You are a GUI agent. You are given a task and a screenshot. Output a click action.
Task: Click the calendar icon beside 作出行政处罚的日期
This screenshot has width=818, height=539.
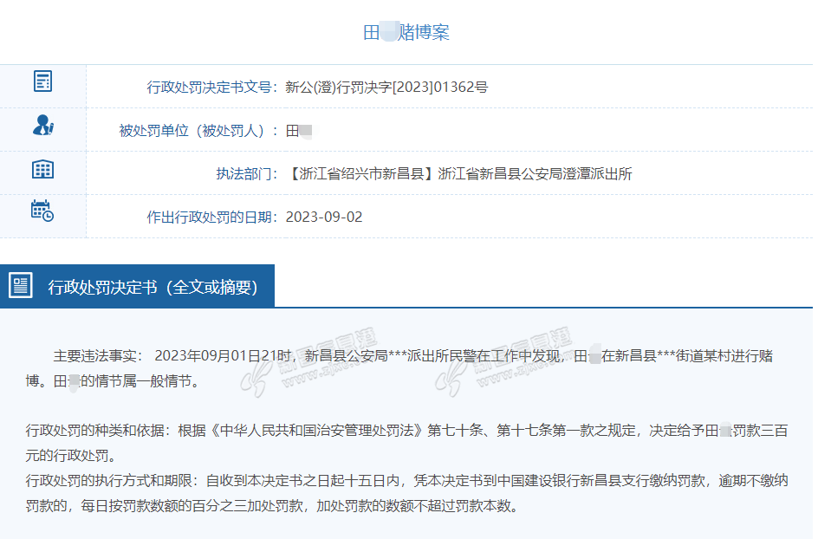(42, 211)
